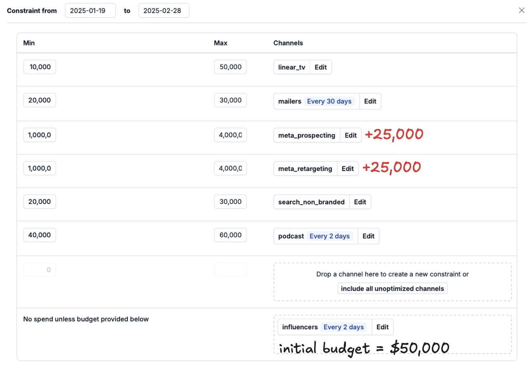Click Edit on the linear_tv channel
532x375 pixels.
pyautogui.click(x=320, y=67)
